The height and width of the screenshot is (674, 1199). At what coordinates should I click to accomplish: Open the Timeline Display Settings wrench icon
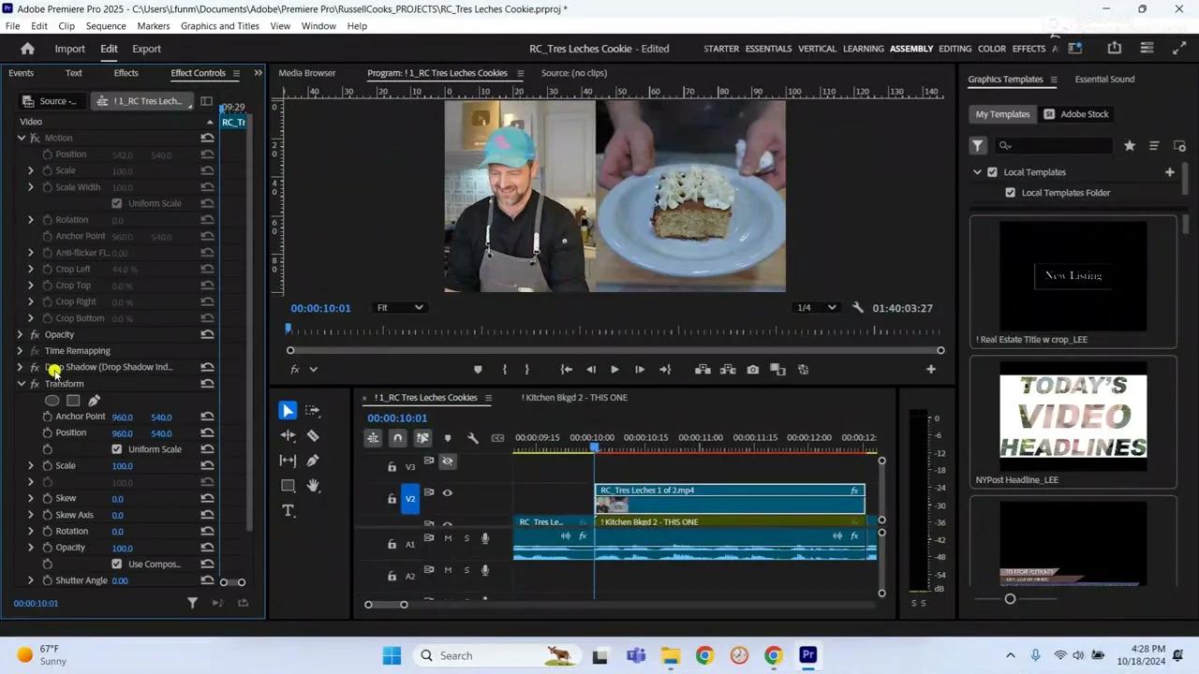[473, 437]
